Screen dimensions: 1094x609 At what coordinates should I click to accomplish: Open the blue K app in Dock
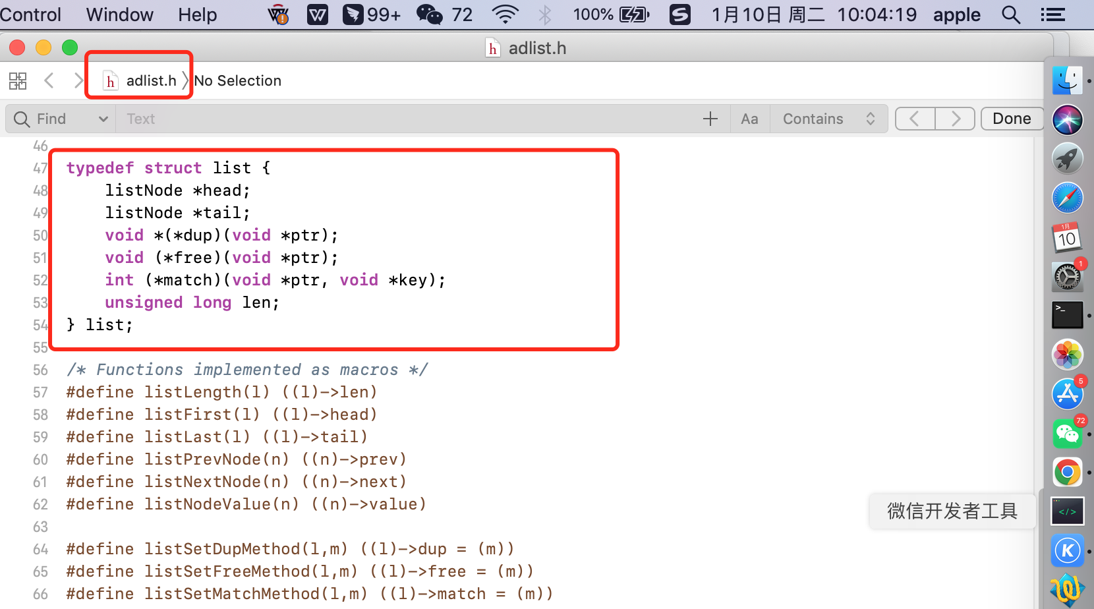(1067, 551)
